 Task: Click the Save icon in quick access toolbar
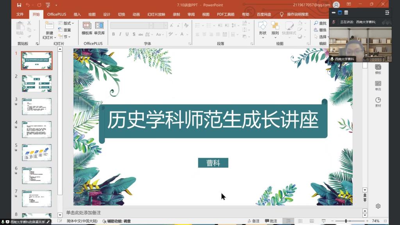coord(19,5)
